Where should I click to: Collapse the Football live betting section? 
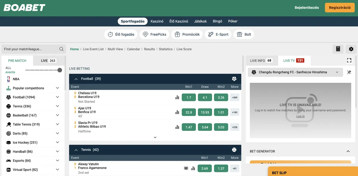[x=76, y=79]
